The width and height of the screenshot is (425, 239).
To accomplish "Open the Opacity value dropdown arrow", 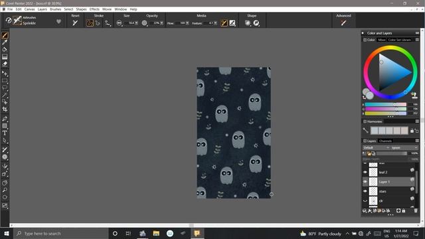I will [x=162, y=23].
